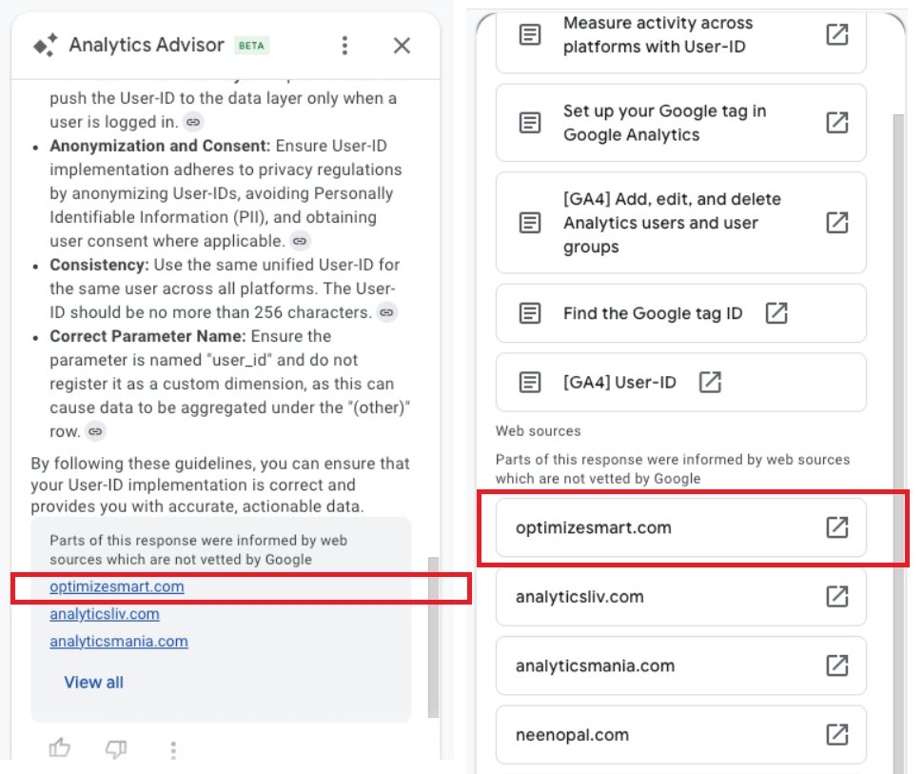Open the analyticsmania.com source link
Screen dimensions: 923x774
click(117, 640)
